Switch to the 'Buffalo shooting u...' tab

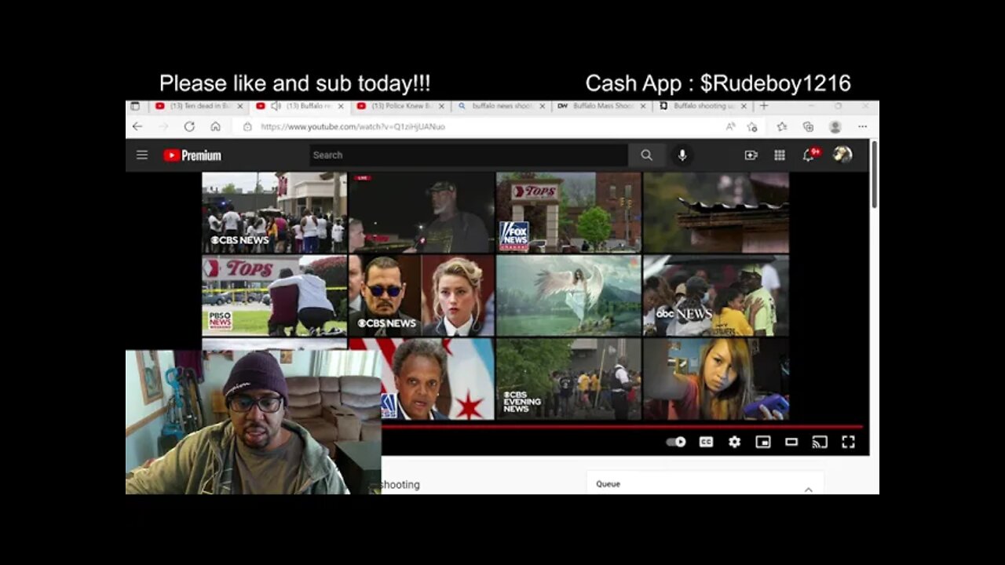(x=702, y=106)
